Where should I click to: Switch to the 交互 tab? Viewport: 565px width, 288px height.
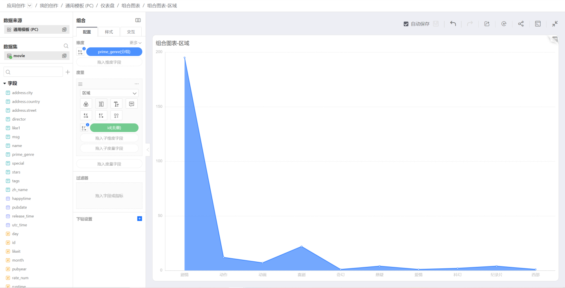(131, 32)
